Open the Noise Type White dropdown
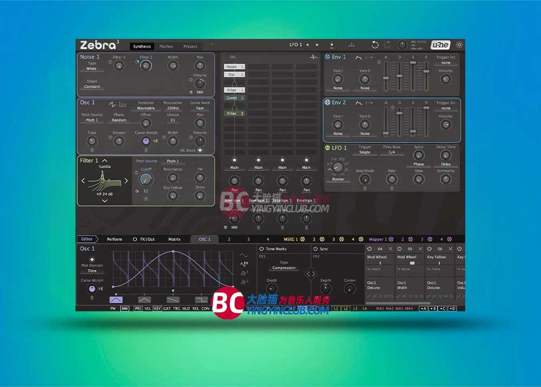Image resolution: width=541 pixels, height=387 pixels. [x=91, y=69]
